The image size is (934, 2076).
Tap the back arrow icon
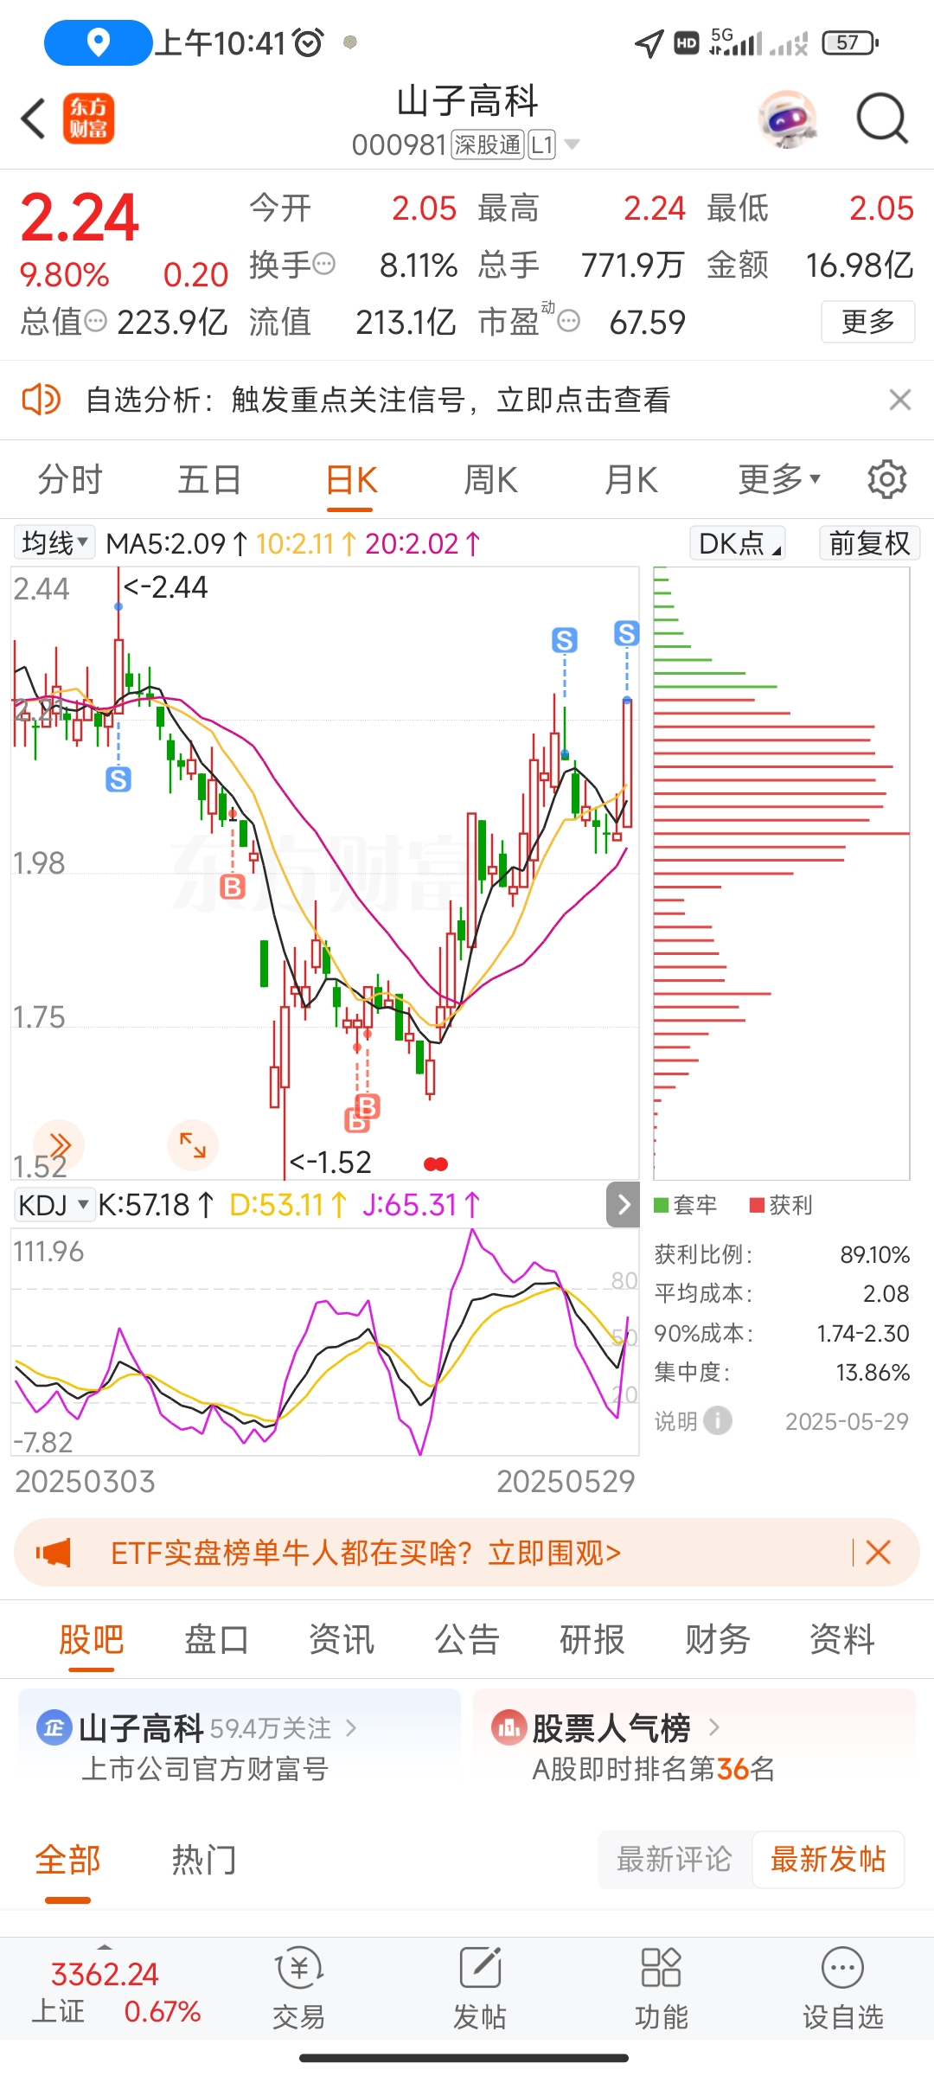(x=33, y=119)
